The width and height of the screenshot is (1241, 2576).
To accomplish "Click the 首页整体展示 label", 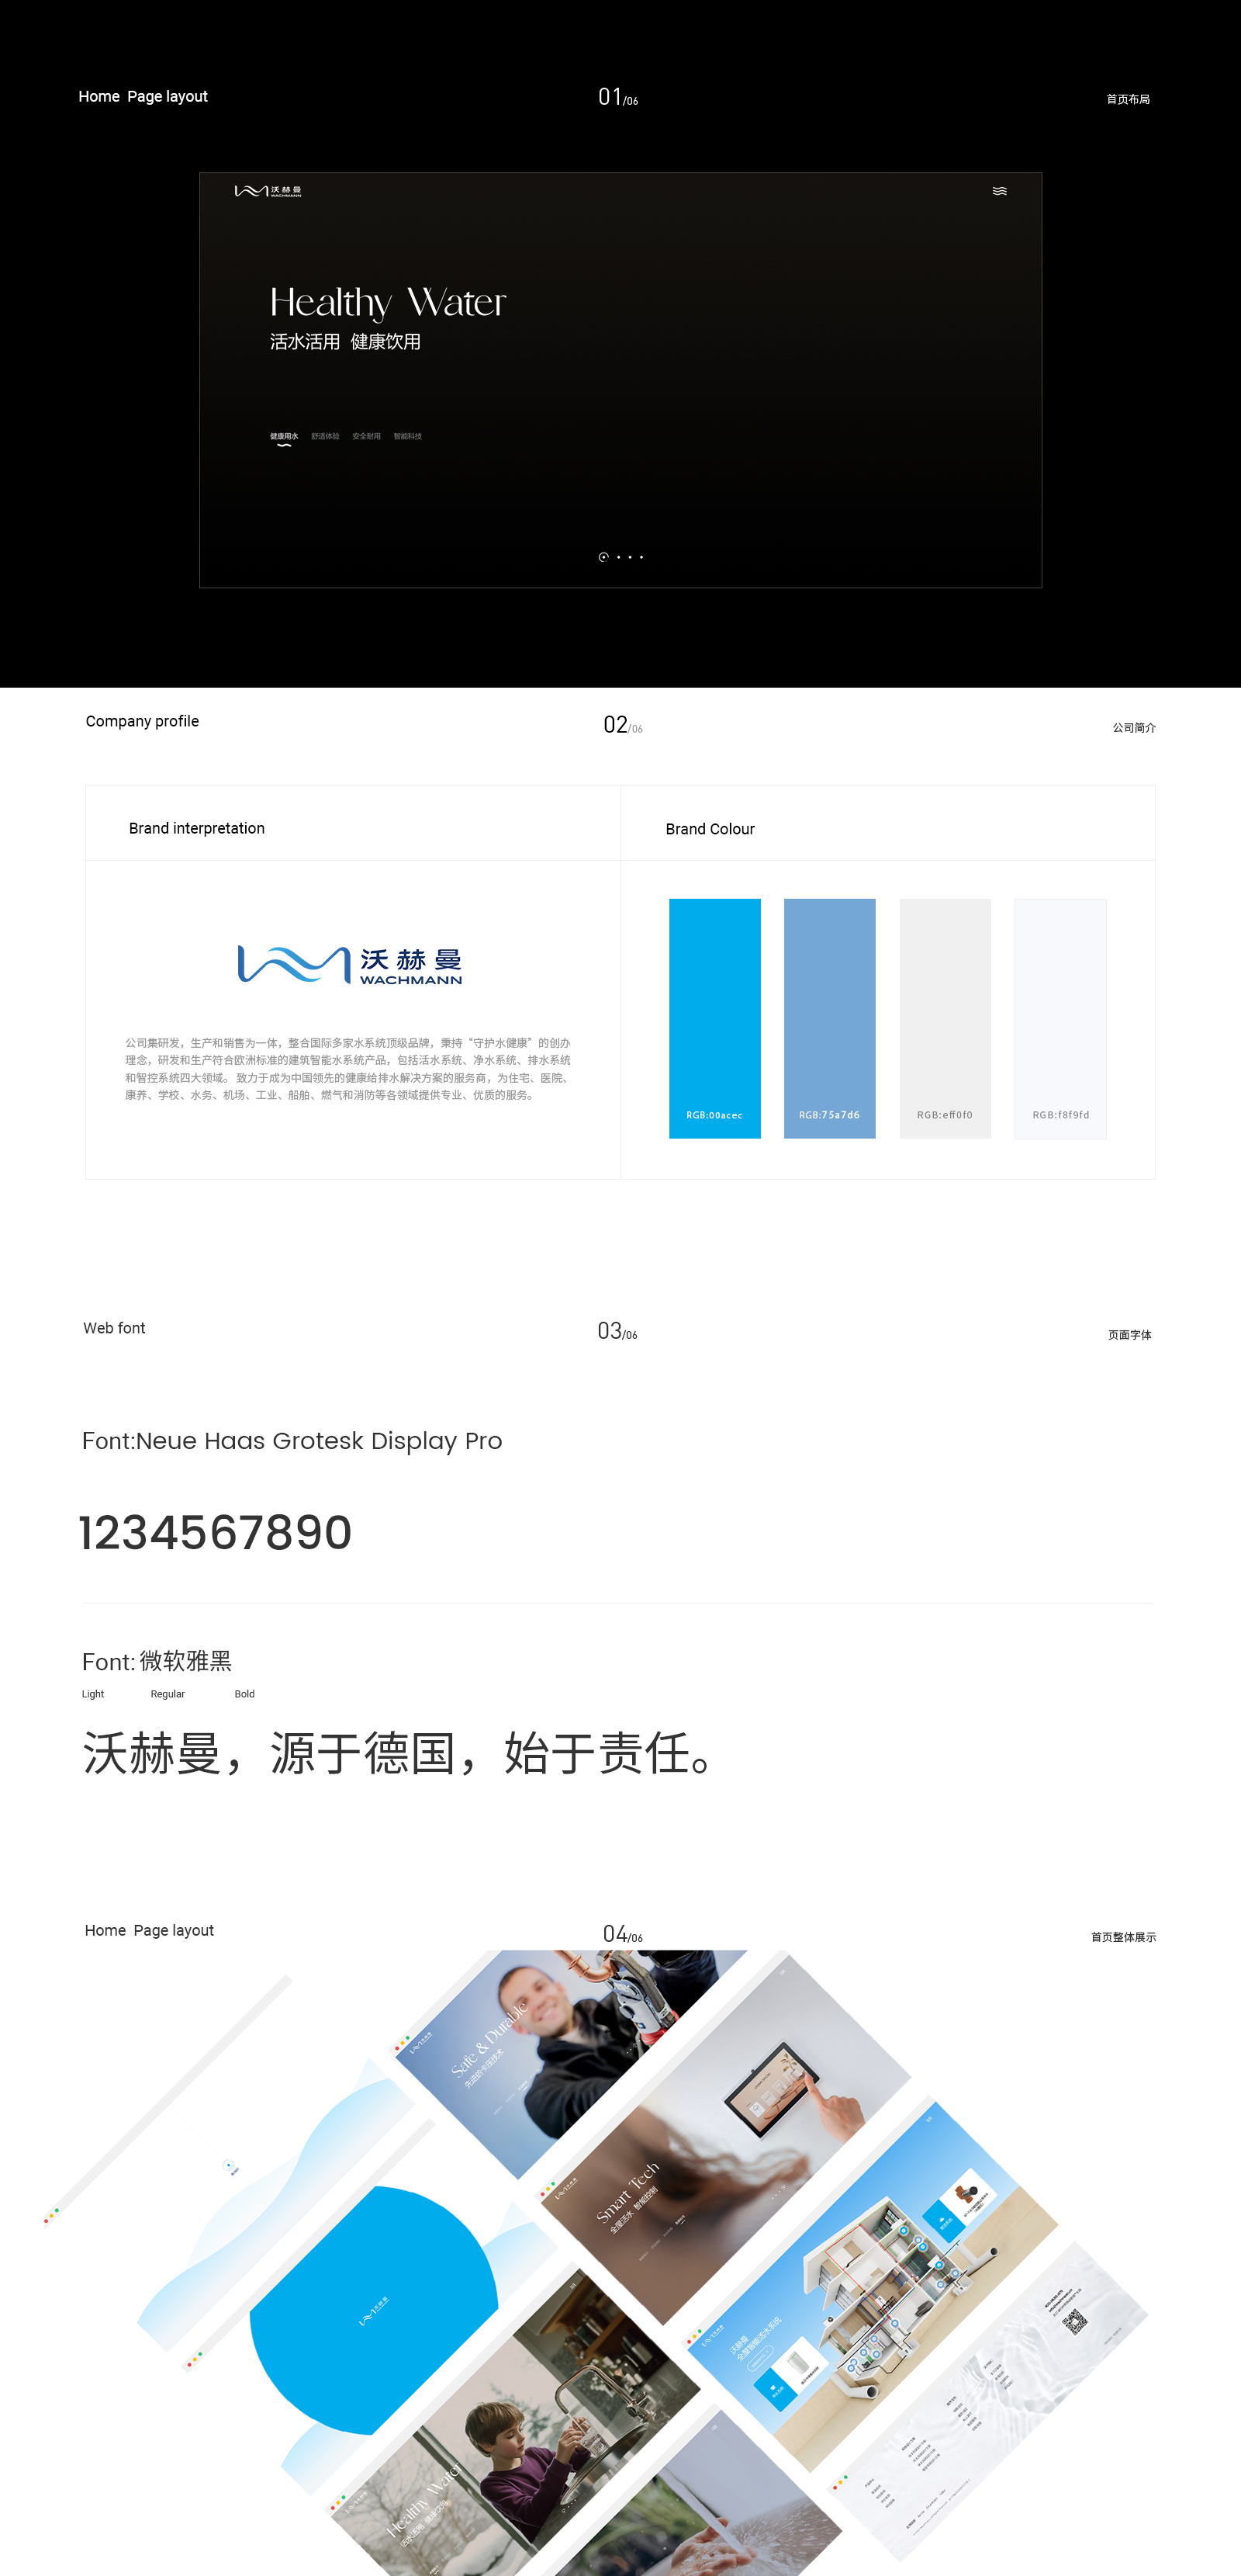I will pyautogui.click(x=1123, y=1937).
